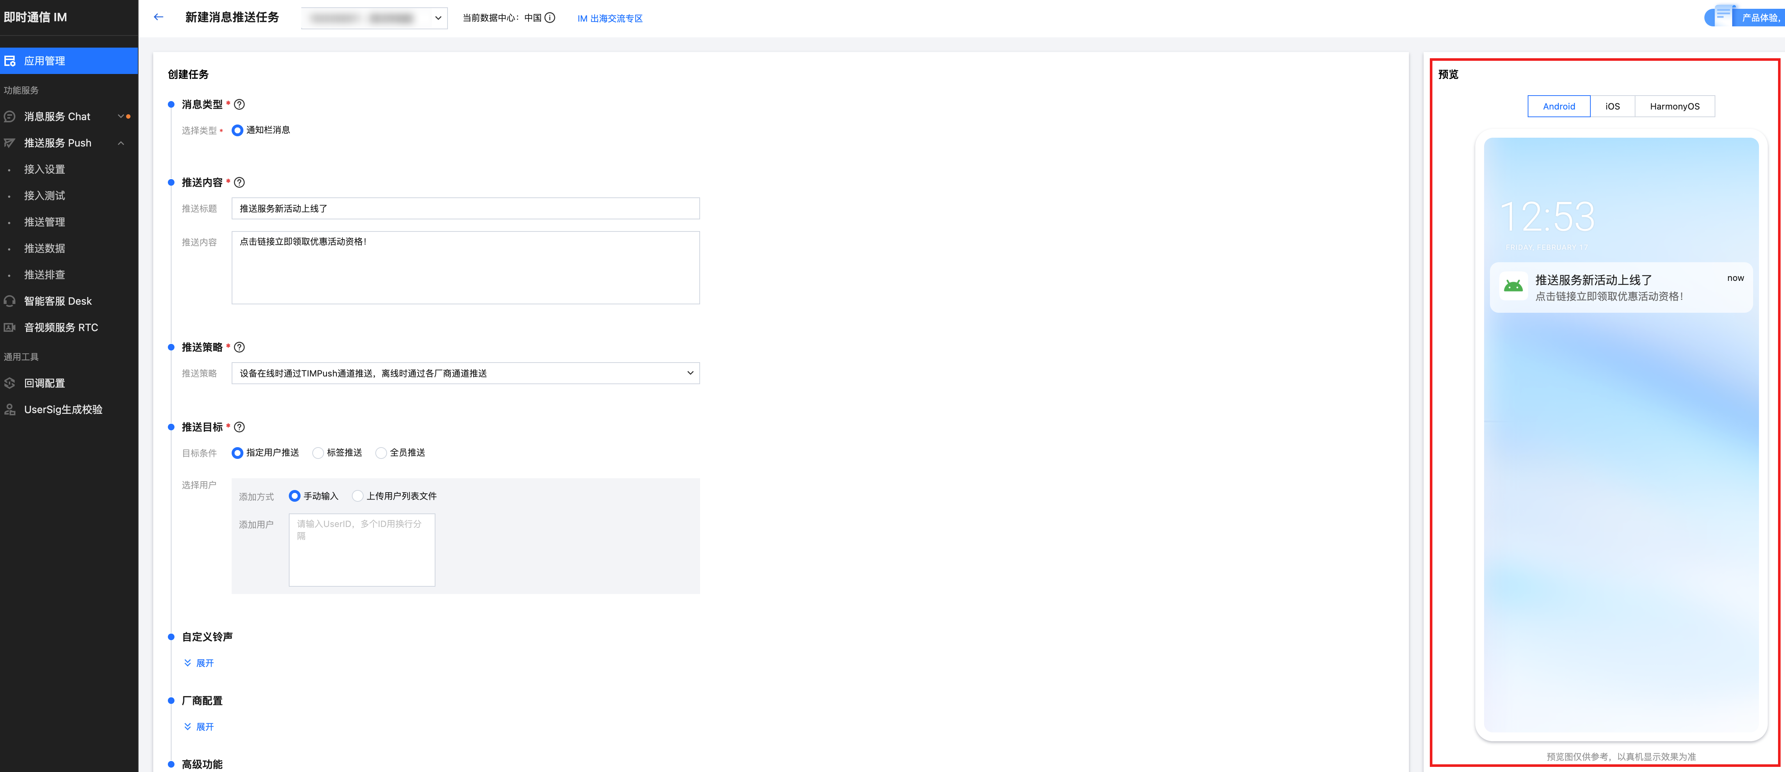Click help icon beside 推送目标
This screenshot has width=1785, height=772.
click(240, 427)
